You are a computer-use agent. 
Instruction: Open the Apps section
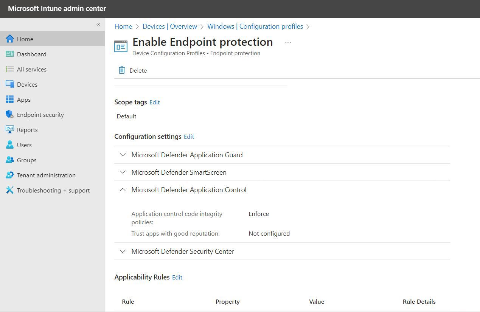[x=10, y=99]
